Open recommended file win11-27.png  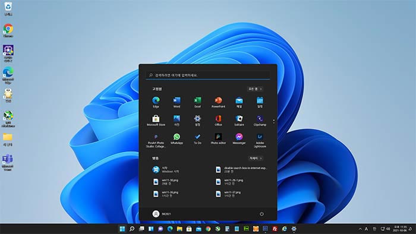(x=228, y=194)
